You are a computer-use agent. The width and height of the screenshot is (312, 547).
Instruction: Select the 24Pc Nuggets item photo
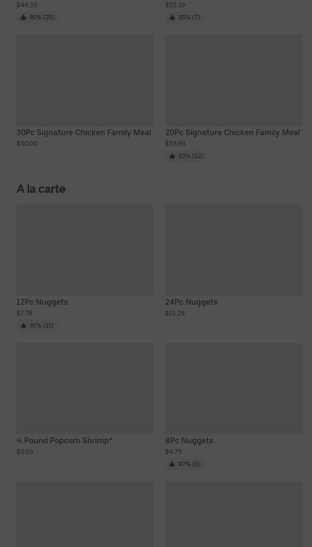point(234,250)
